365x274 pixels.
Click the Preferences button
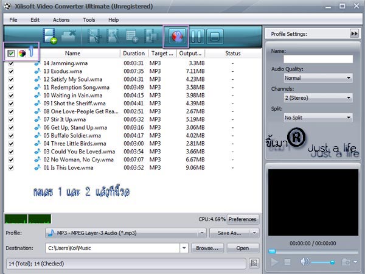click(x=243, y=219)
